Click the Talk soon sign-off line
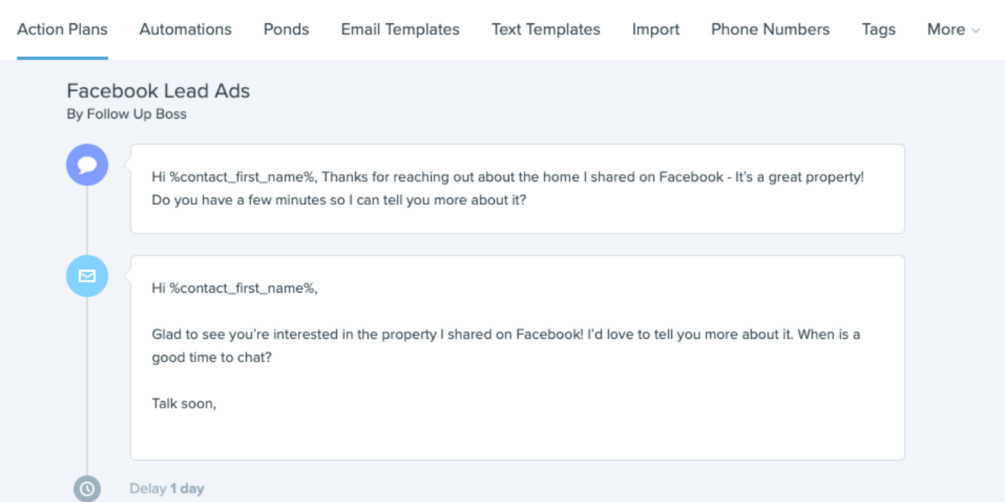Screen dimensions: 1005x502 click(x=184, y=404)
